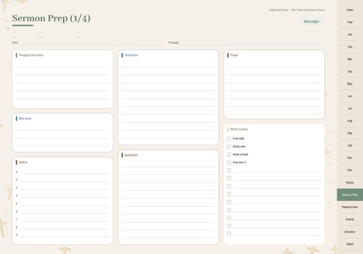Click the Outline section heading
The width and height of the screenshot is (363, 254).
pos(23,162)
